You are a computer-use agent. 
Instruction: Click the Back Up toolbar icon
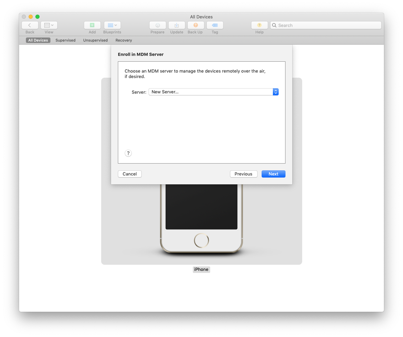pos(196,25)
